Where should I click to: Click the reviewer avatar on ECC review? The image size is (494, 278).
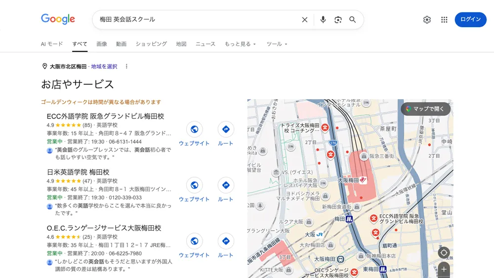(49, 151)
